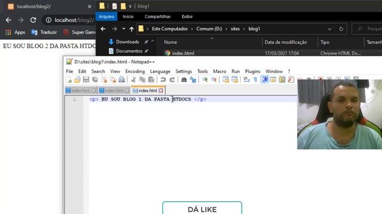Zoom in using the toolbar magnifier
The image size is (382, 214).
click(205, 80)
